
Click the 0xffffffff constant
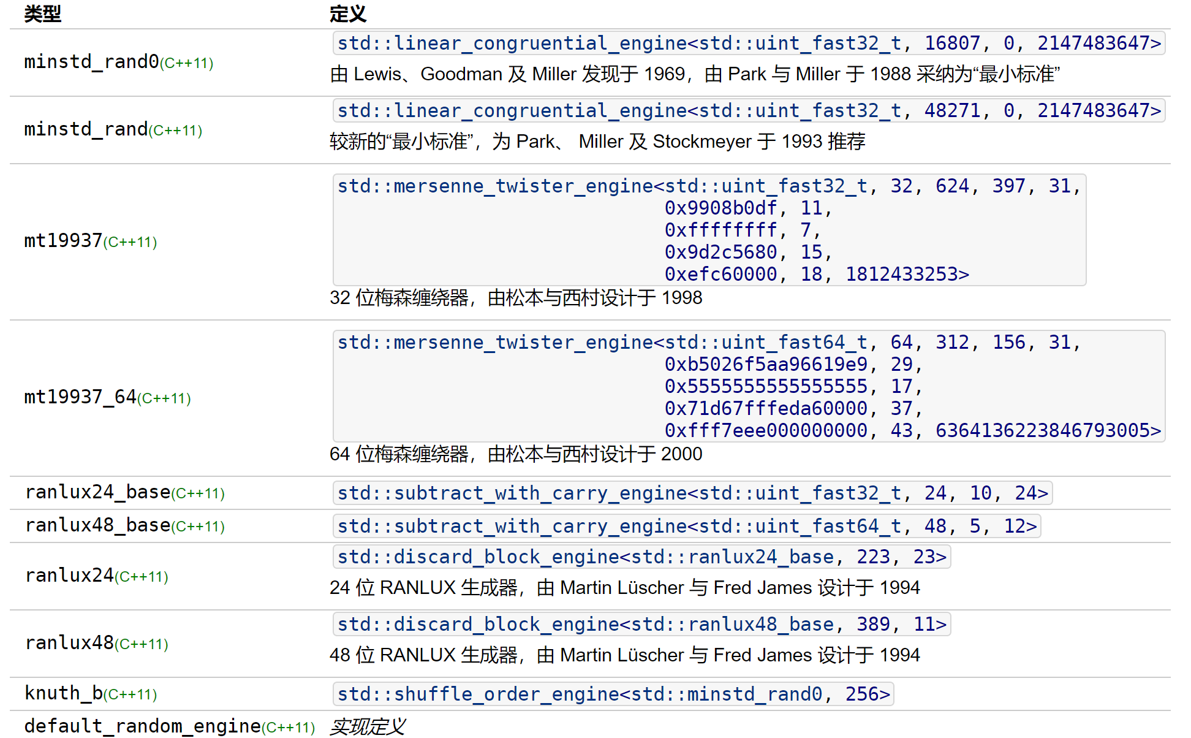[x=720, y=230]
